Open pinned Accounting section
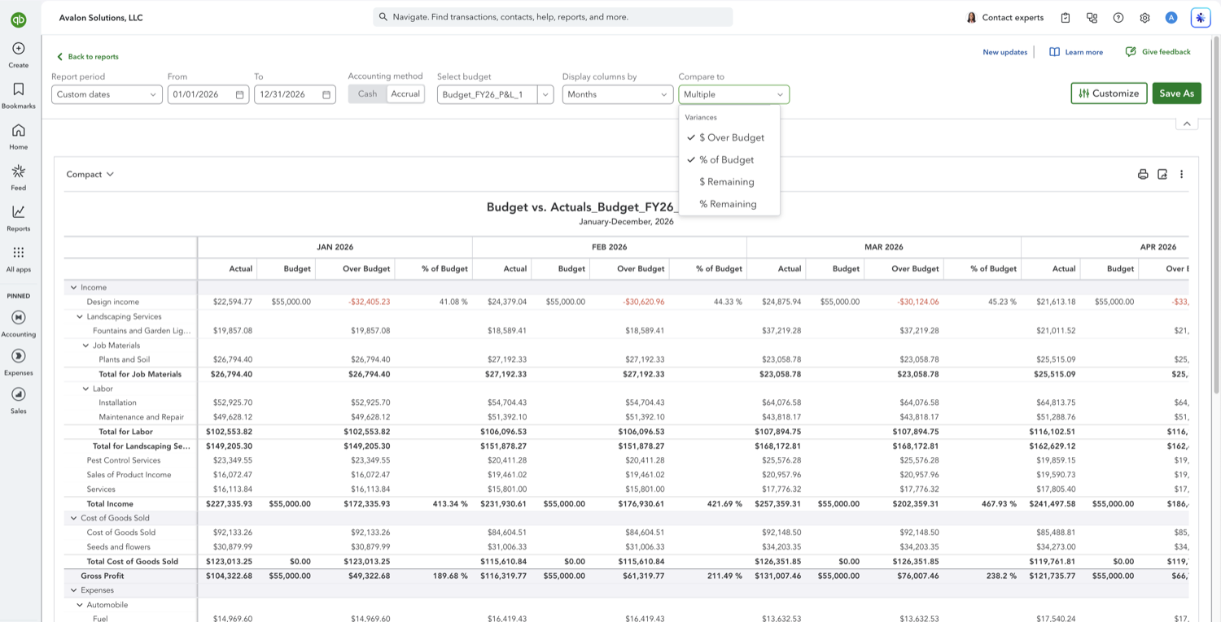This screenshot has width=1221, height=622. pos(18,323)
